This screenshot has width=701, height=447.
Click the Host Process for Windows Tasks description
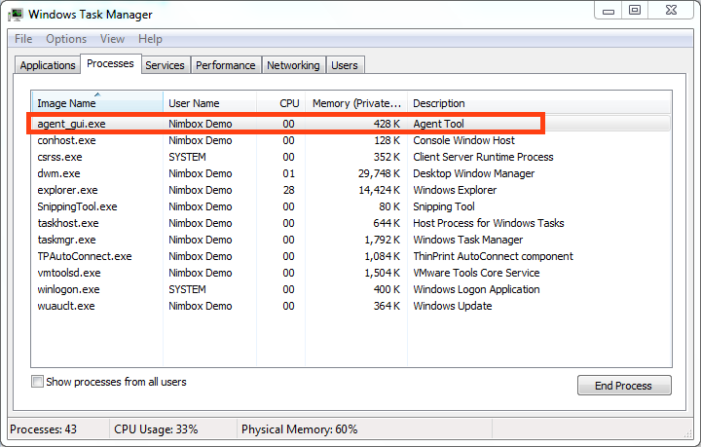[x=488, y=223]
